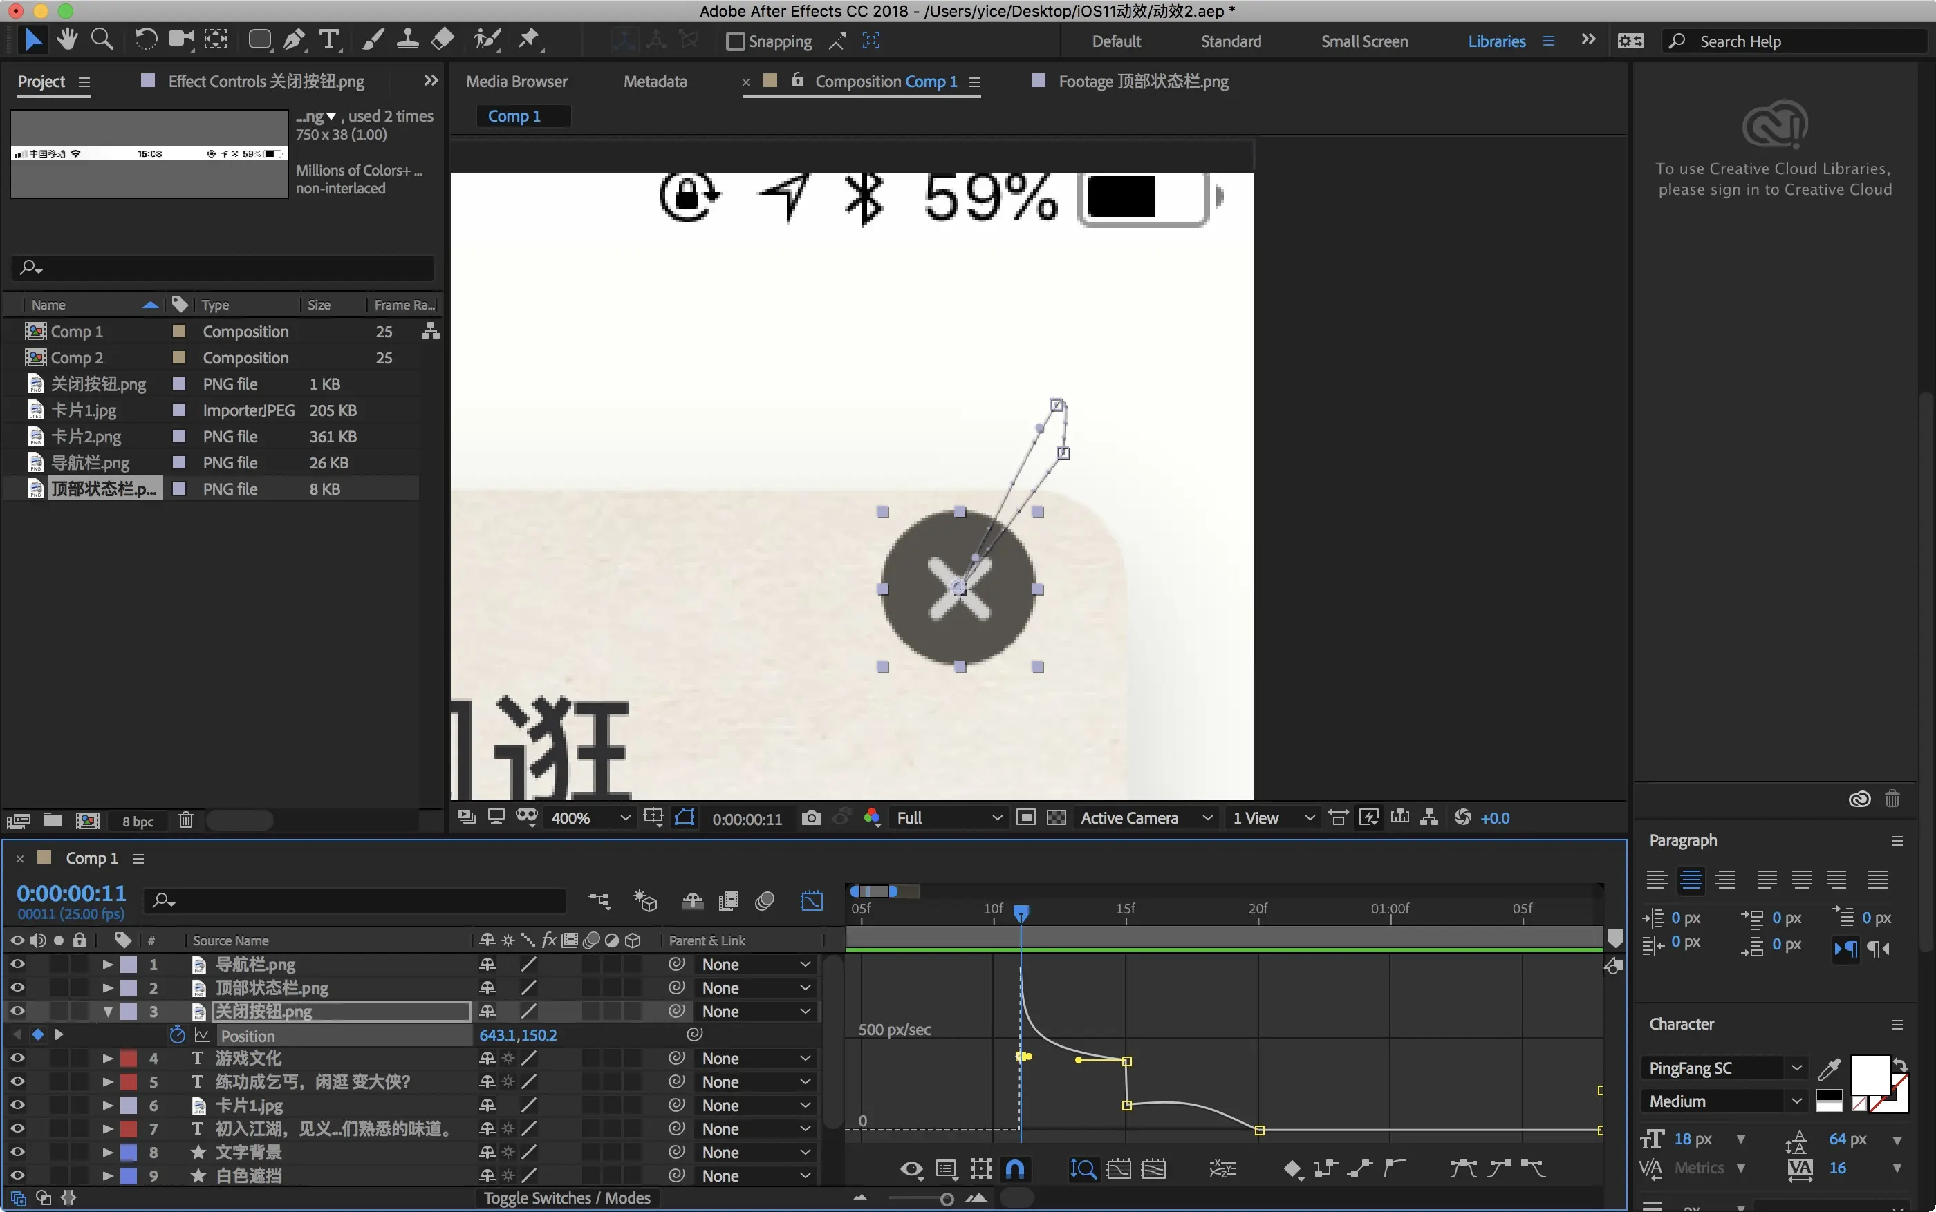
Task: Open the 400% magnification dropdown
Action: click(590, 817)
